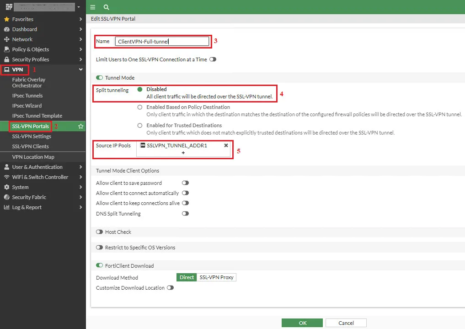Enable Allow client to connect automatically
Screen dimensions: 465x329
point(185,193)
